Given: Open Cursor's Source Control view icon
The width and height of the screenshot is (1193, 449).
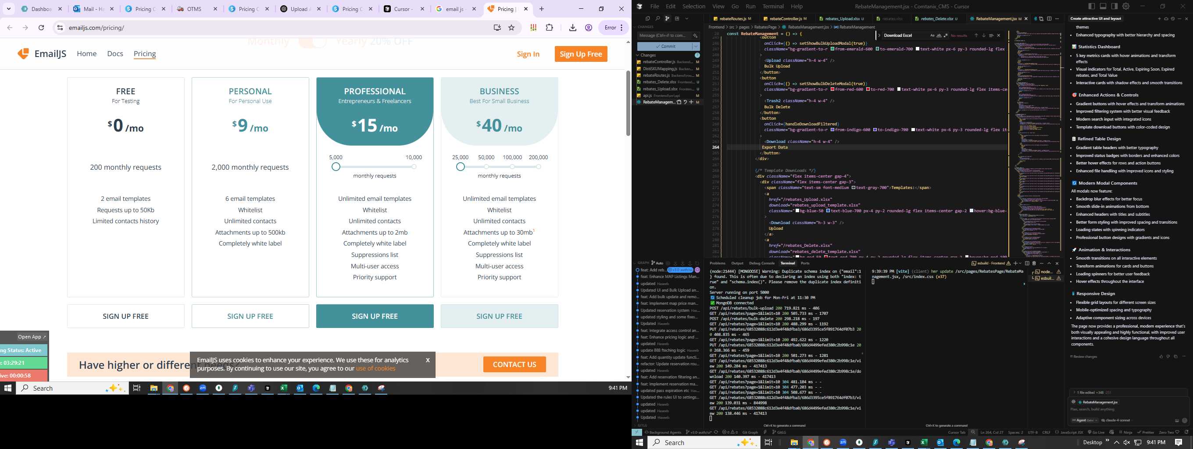Looking at the screenshot, I should 668,18.
